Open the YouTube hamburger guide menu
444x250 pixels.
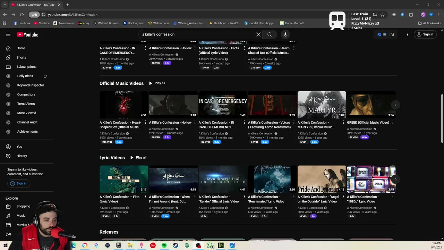(x=8, y=34)
